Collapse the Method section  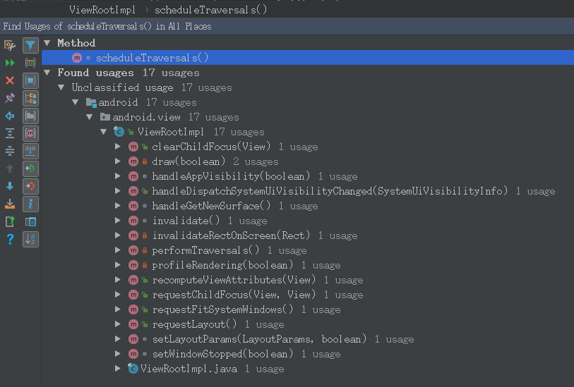click(47, 43)
